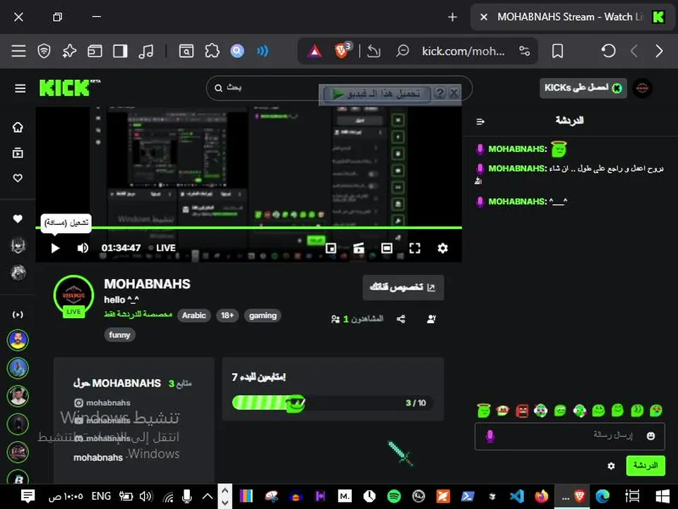
Task: Open Microsoft Edge from the taskbar
Action: point(602,496)
